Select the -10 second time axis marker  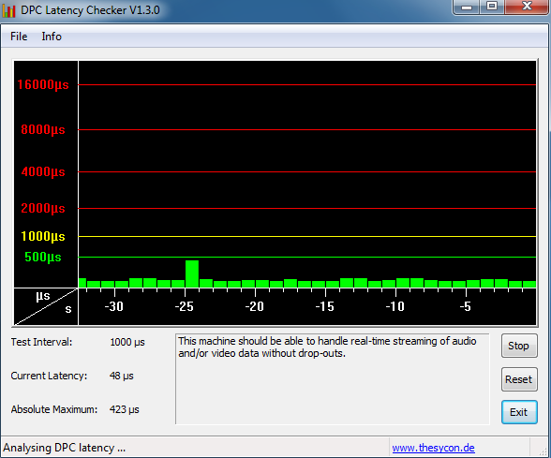click(395, 306)
